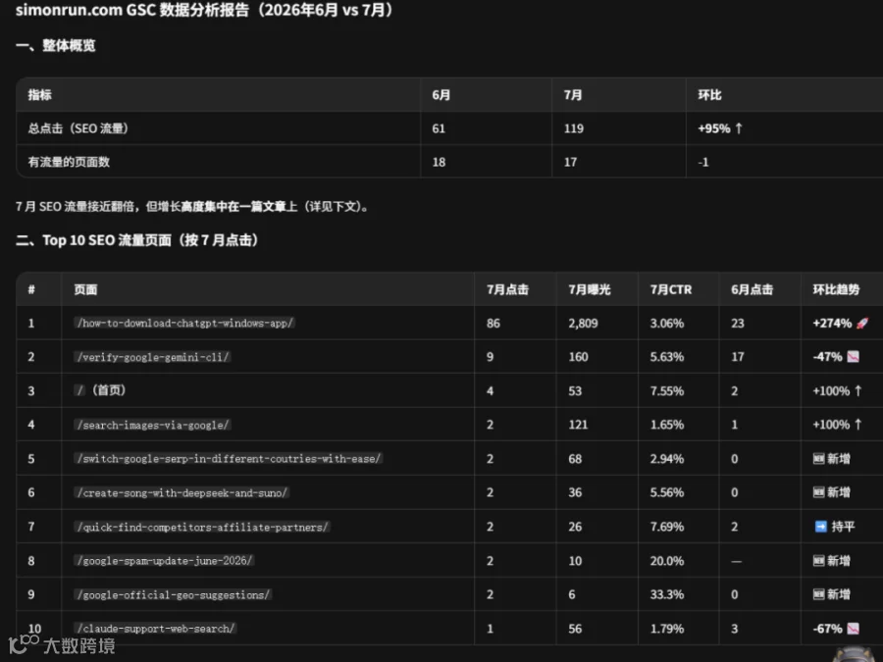
Task: Click the 33.3% CTR value
Action: [667, 594]
